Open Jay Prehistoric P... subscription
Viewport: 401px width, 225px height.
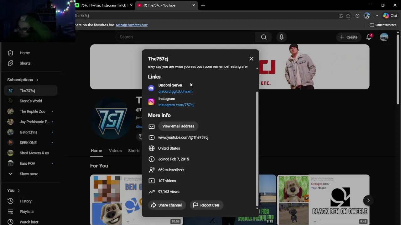(31, 122)
